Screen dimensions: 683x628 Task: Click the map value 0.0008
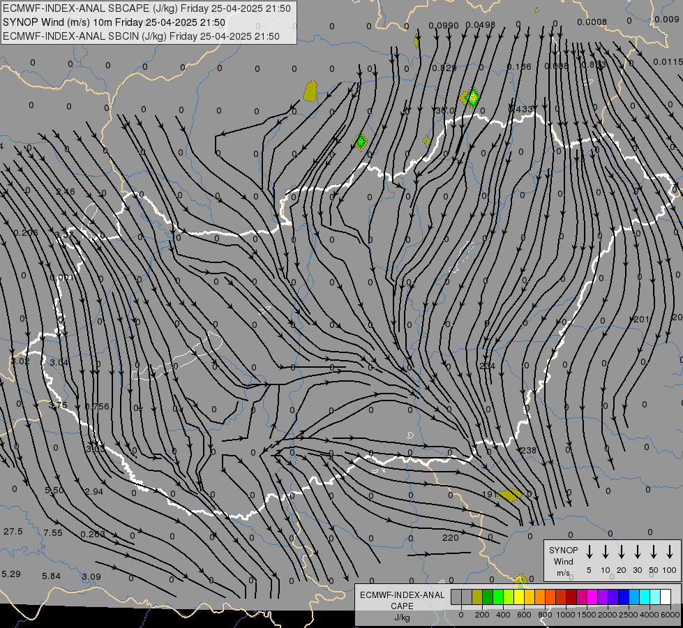coord(592,22)
